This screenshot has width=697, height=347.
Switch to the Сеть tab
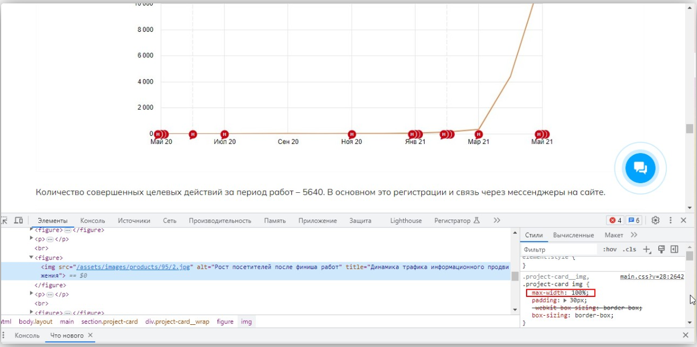(169, 221)
